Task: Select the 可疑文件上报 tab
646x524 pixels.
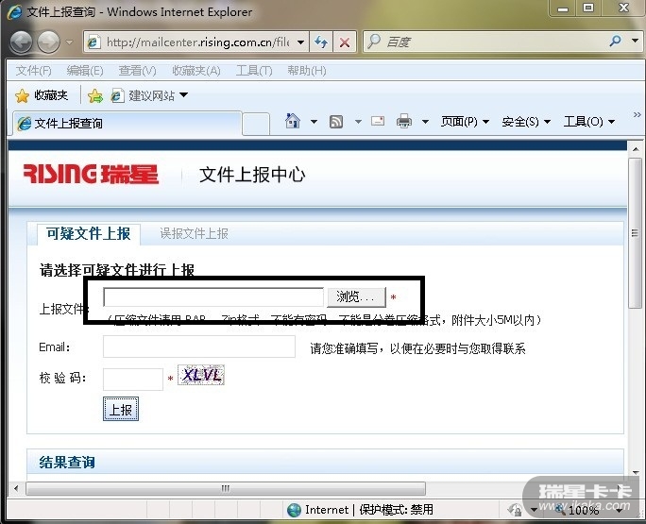Action: pyautogui.click(x=89, y=233)
